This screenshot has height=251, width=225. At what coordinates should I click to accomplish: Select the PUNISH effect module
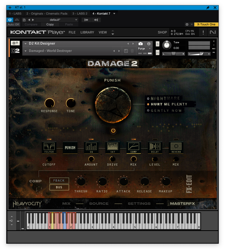[70, 148]
